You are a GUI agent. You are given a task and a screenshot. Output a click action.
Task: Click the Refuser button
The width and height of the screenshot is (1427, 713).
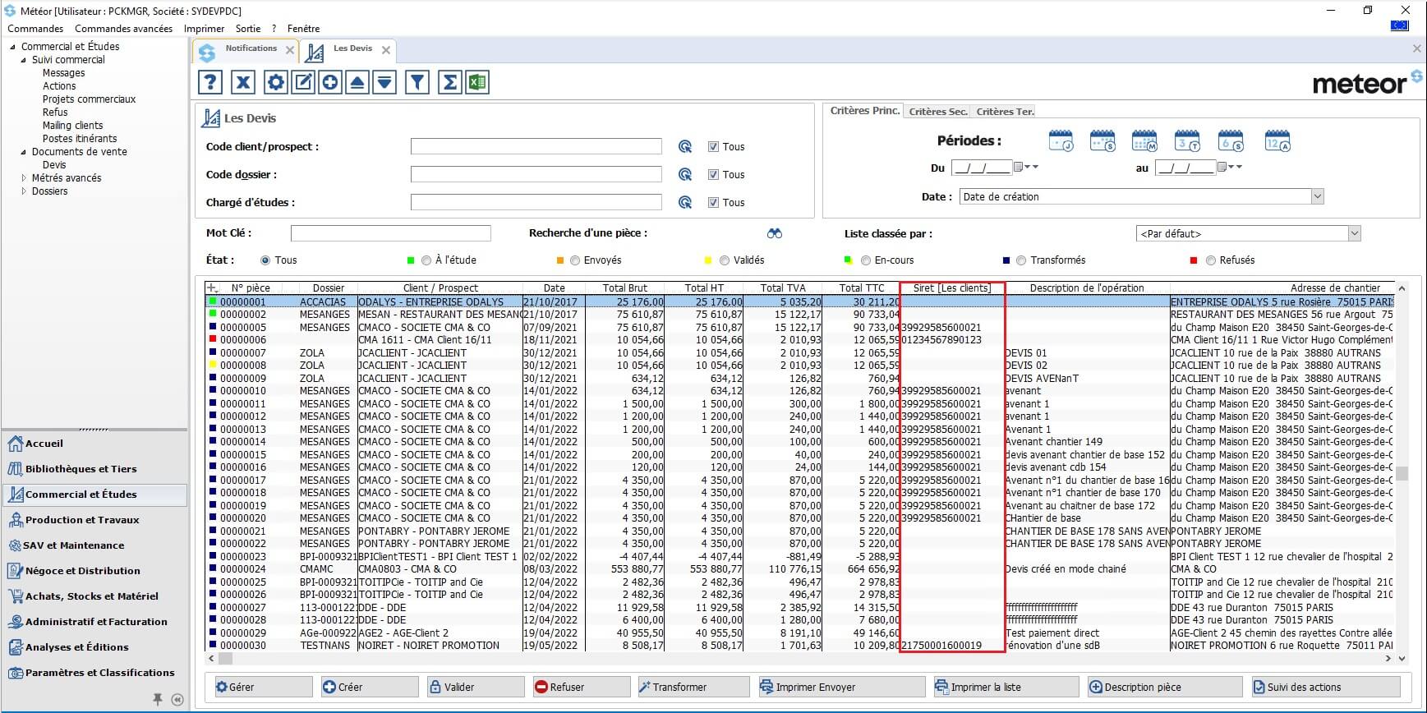pos(582,687)
